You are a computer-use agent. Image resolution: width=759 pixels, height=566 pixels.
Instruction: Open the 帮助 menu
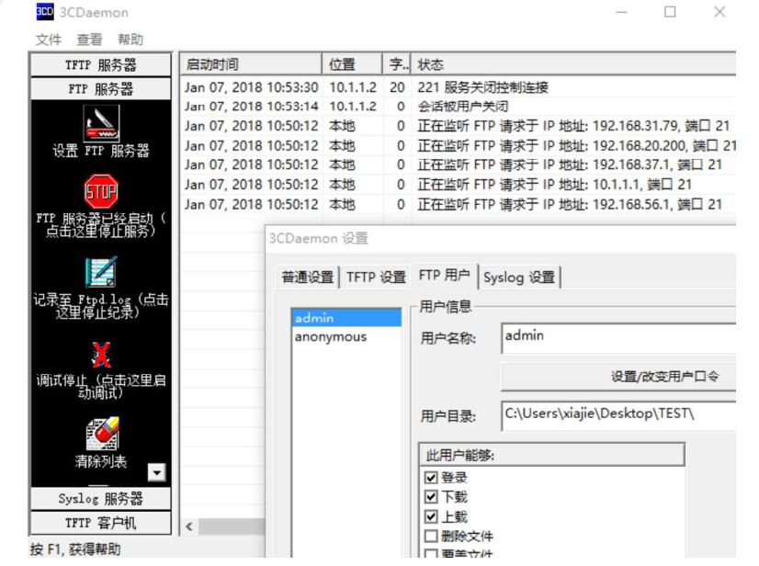(x=130, y=40)
